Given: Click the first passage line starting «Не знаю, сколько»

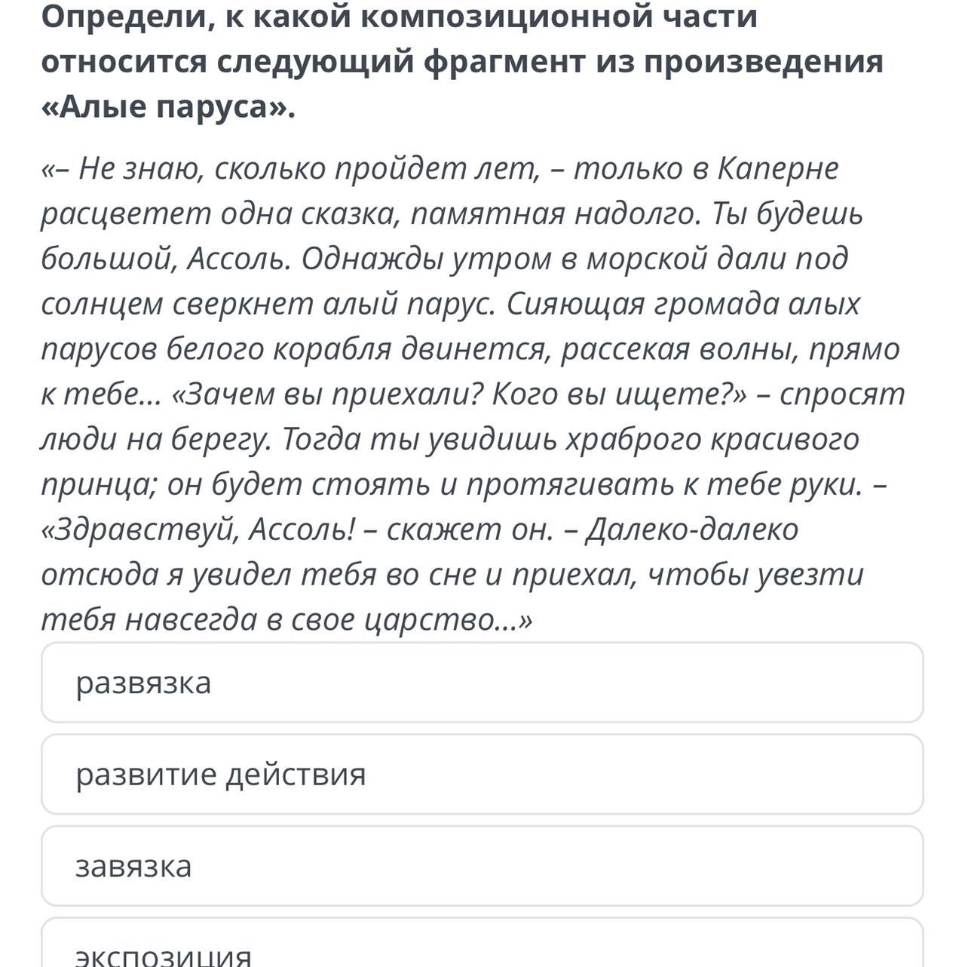Looking at the screenshot, I should (x=440, y=169).
